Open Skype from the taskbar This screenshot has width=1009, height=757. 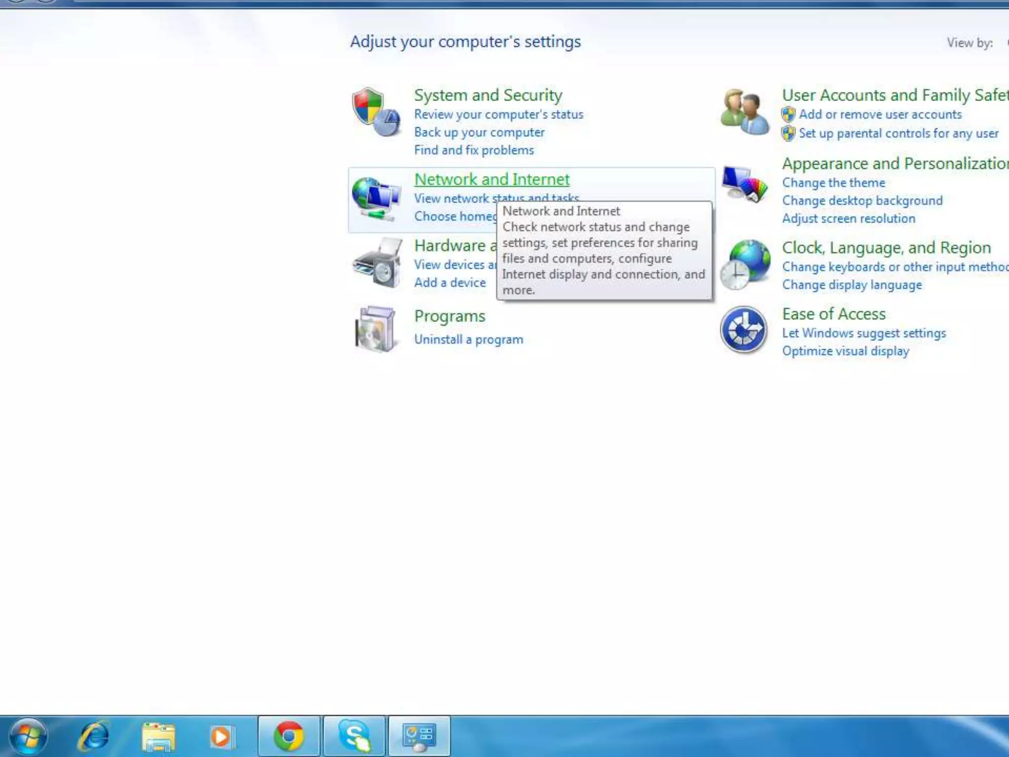tap(355, 736)
